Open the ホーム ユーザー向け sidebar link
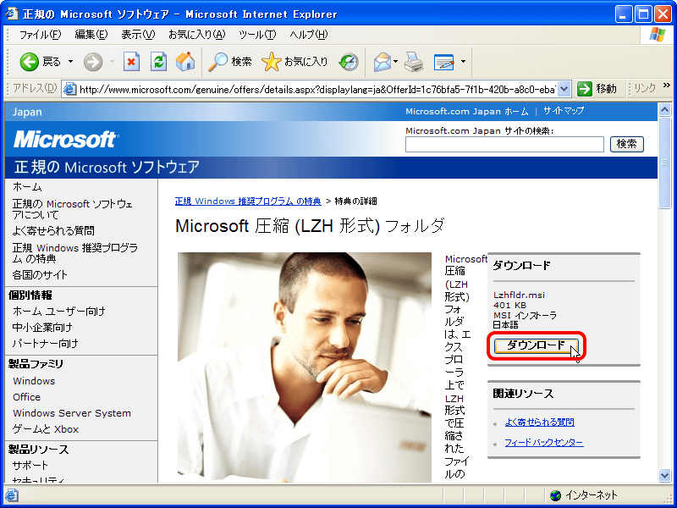 (58, 311)
